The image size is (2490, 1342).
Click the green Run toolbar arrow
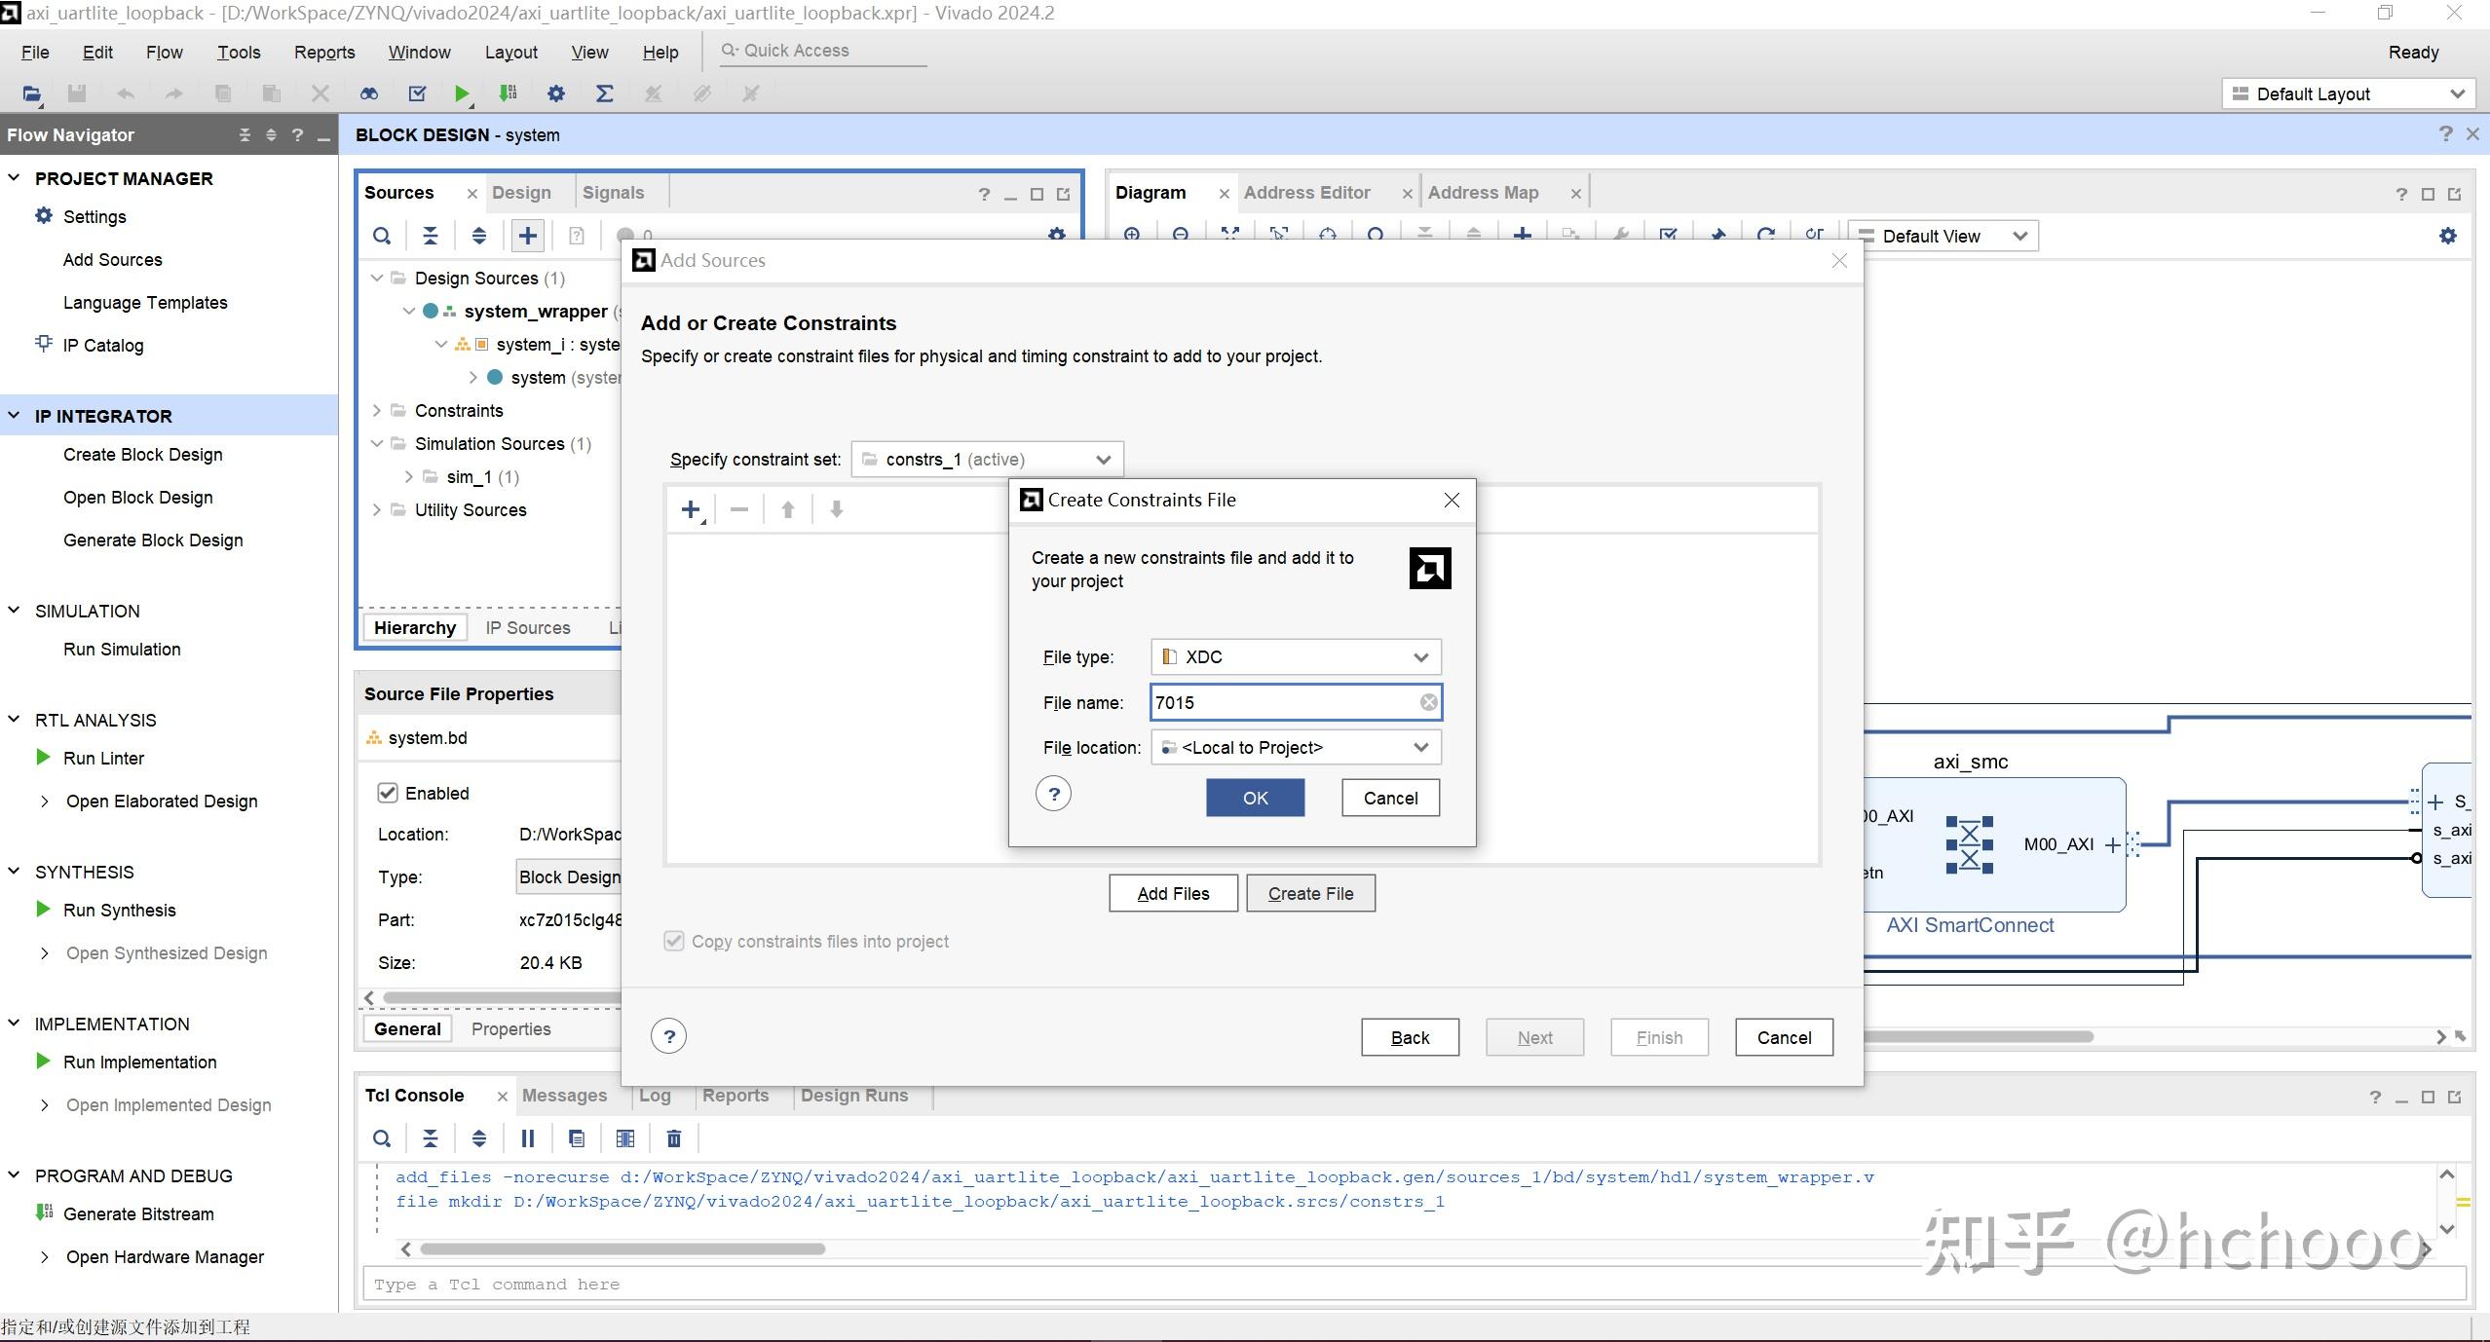[x=461, y=93]
